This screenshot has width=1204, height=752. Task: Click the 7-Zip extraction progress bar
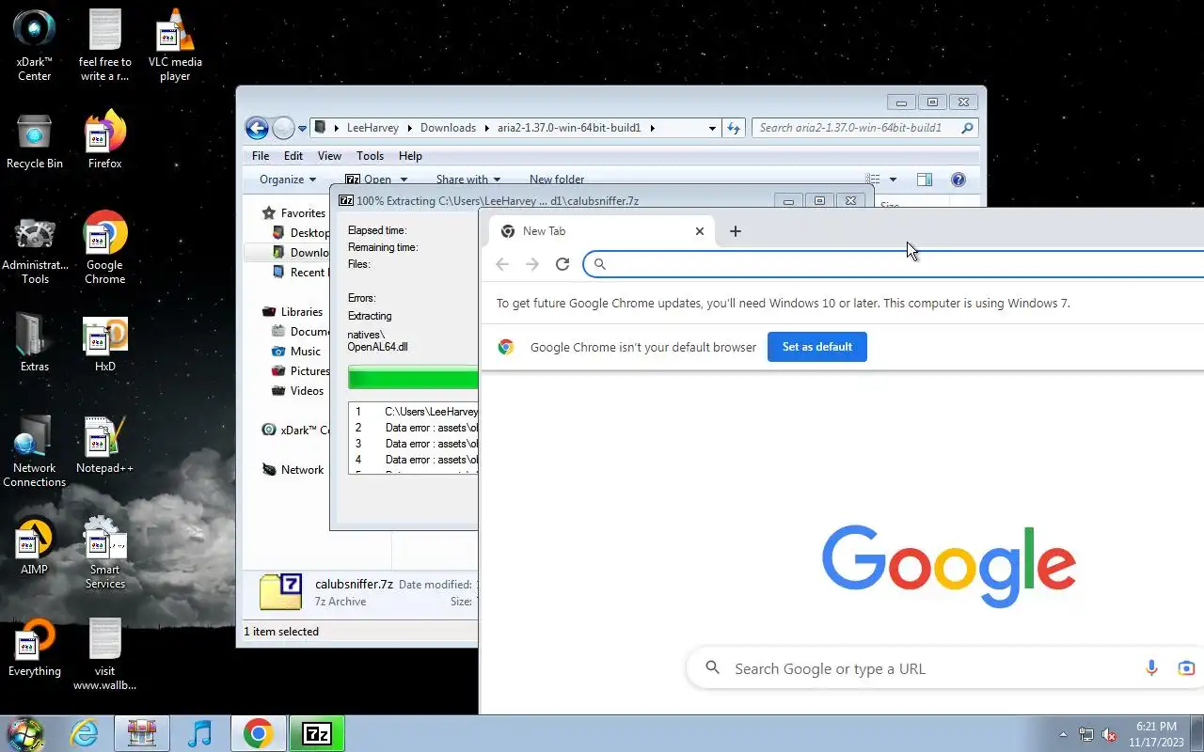[x=413, y=378]
